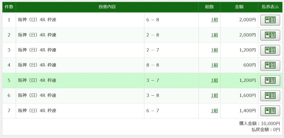This screenshot has height=138, width=284.
Task: Show betting ticket for highlighted row 5
Action: click(270, 80)
